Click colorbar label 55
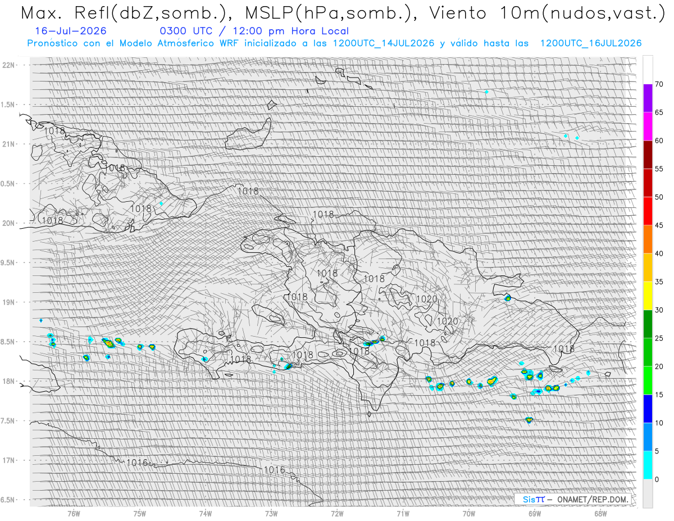Image resolution: width=674 pixels, height=521 pixels. (x=659, y=169)
